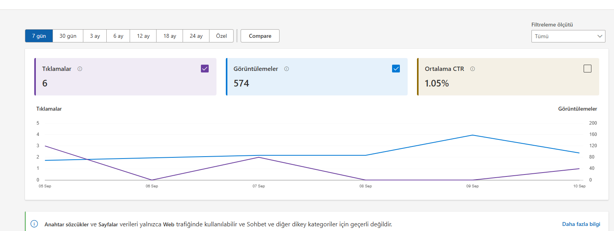Click the Görüntülemeler chart axis title
The width and height of the screenshot is (614, 231).
[577, 109]
